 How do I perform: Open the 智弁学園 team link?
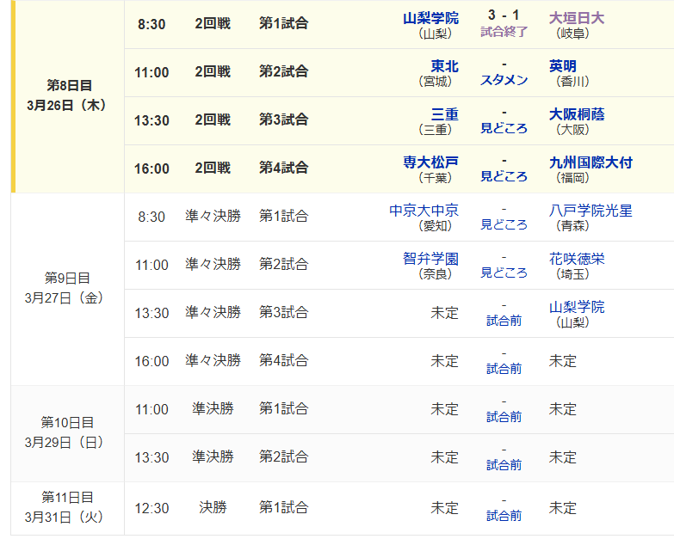click(x=430, y=259)
